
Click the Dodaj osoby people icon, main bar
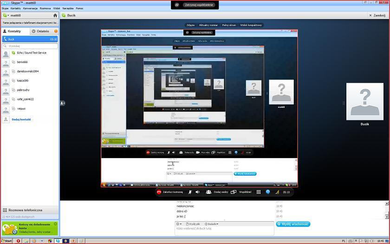(x=208, y=192)
